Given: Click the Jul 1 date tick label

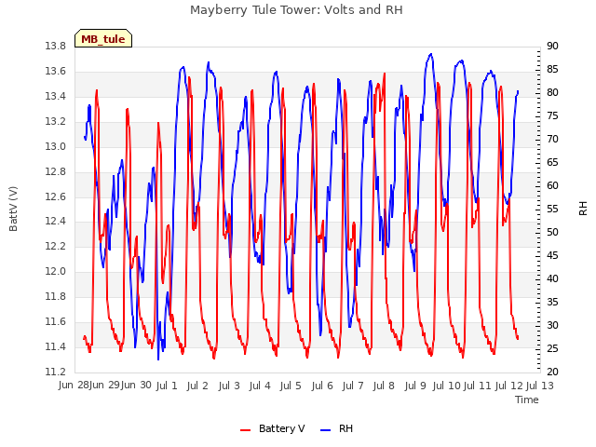Looking at the screenshot, I should [x=167, y=386].
